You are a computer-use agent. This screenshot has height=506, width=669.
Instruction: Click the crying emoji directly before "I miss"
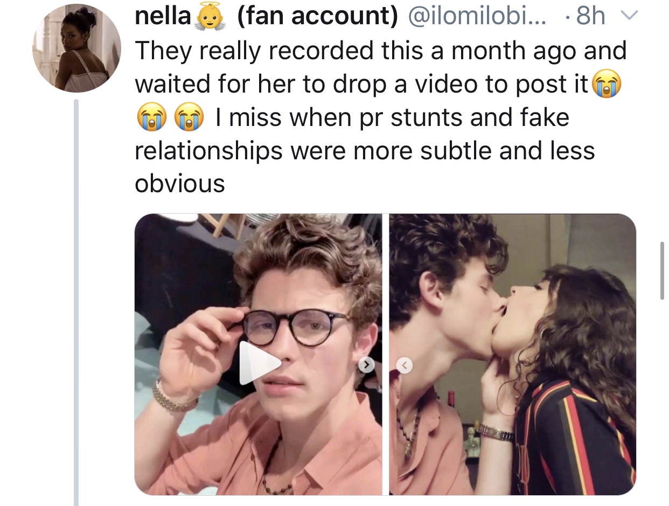click(186, 119)
